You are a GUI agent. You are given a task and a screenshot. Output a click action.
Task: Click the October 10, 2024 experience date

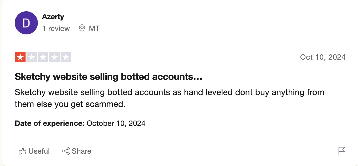(x=116, y=123)
